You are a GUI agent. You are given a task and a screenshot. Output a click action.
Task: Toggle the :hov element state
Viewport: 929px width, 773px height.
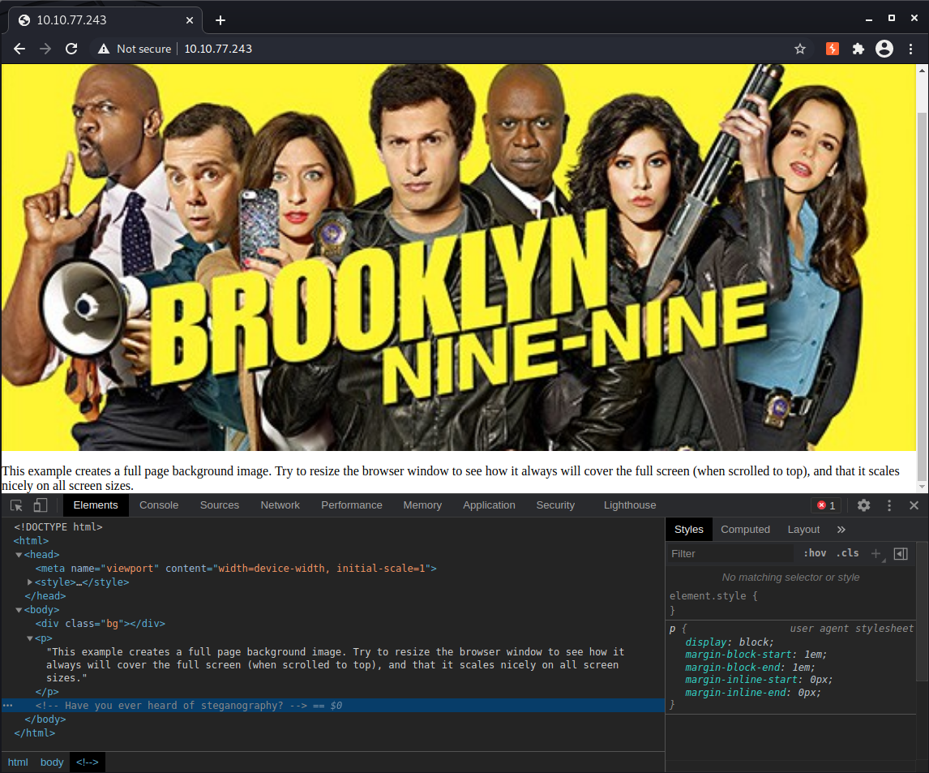(x=815, y=553)
